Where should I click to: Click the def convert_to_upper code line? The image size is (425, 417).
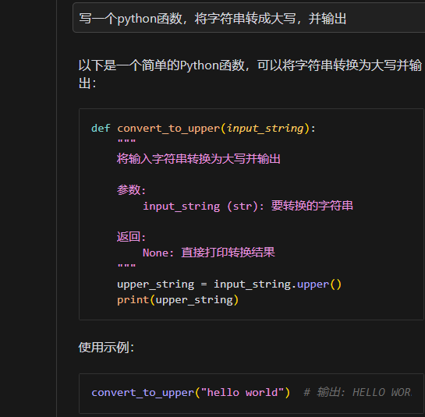(204, 128)
